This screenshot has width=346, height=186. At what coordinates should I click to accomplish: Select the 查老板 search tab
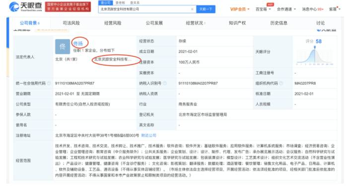click(x=120, y=2)
